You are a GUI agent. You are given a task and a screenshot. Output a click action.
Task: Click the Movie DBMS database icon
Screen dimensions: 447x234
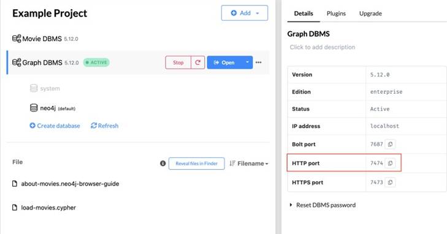[17, 39]
